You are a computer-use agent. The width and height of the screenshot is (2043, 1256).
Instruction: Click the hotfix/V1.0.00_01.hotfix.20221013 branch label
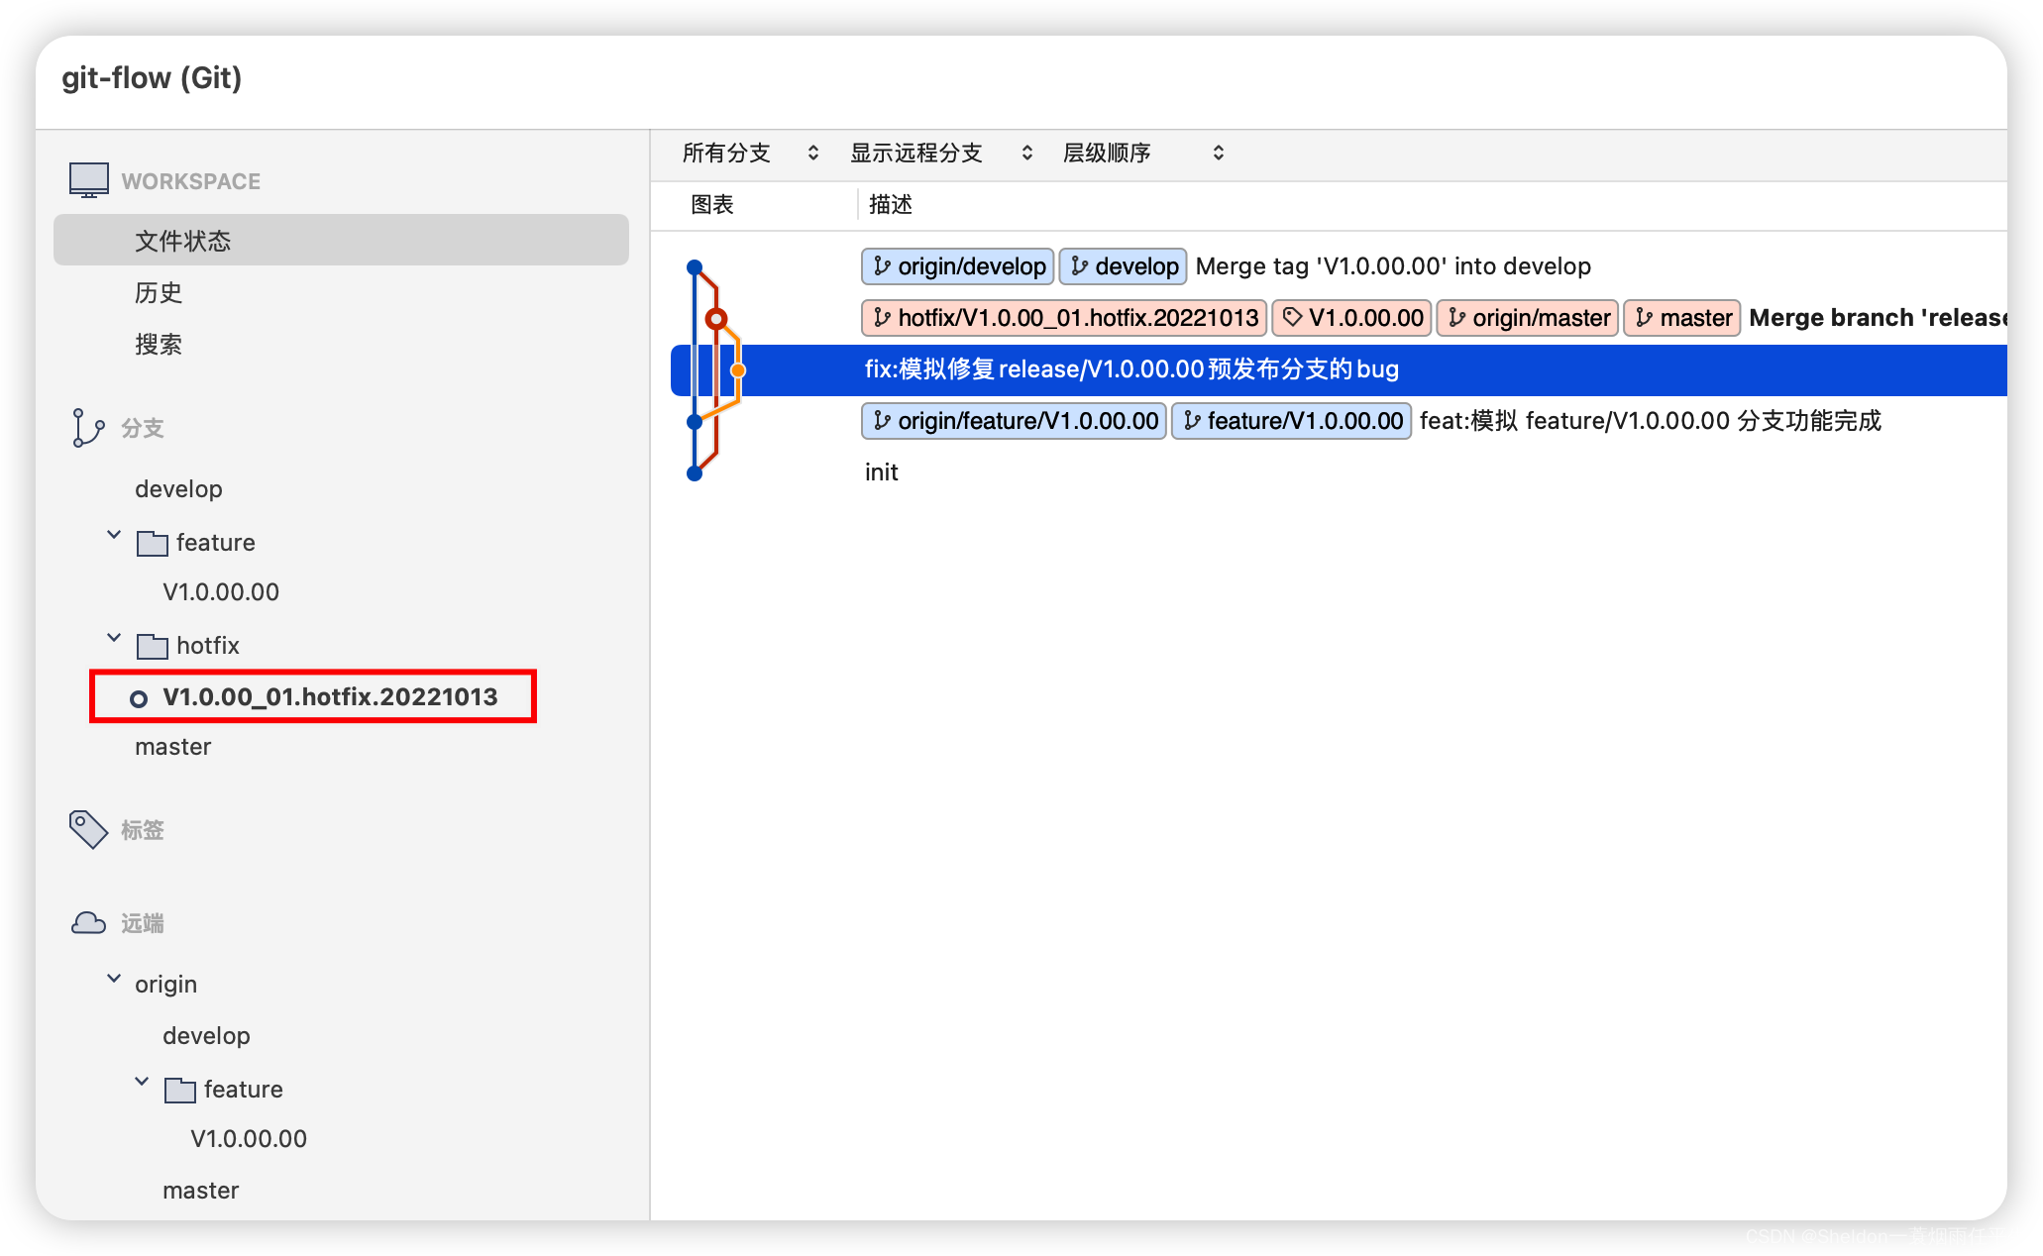coord(1064,318)
